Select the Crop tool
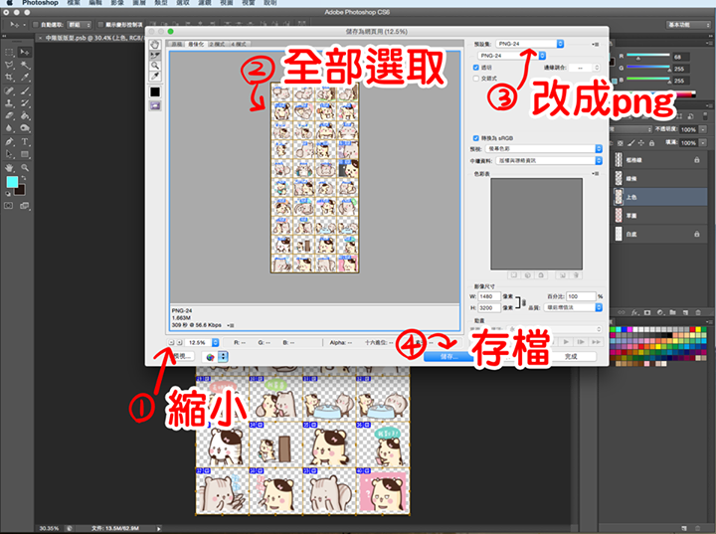 click(9, 78)
